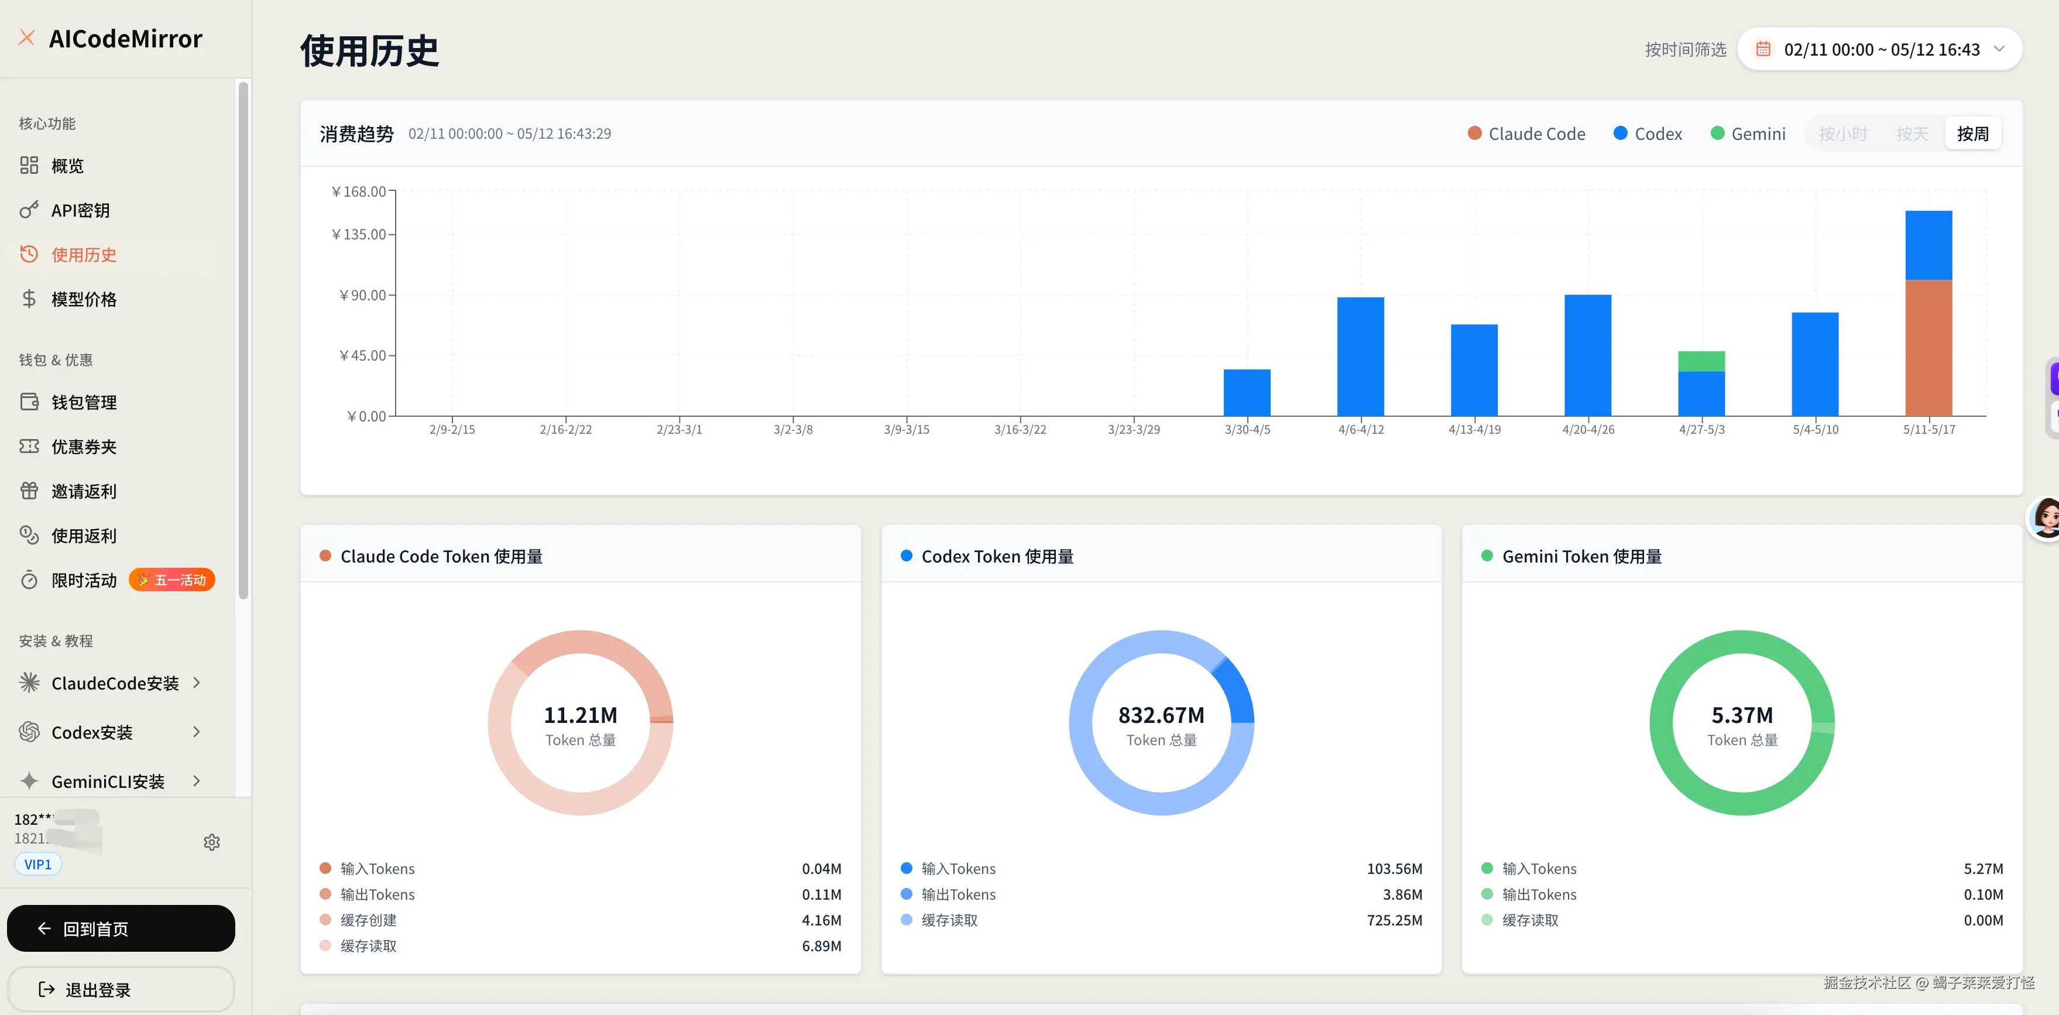Click the back arrow on 回到首页
The width and height of the screenshot is (2059, 1015).
pyautogui.click(x=44, y=929)
